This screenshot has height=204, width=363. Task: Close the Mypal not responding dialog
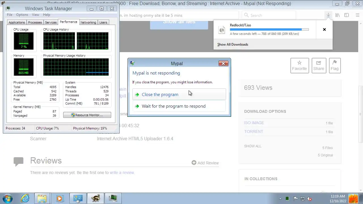click(223, 63)
